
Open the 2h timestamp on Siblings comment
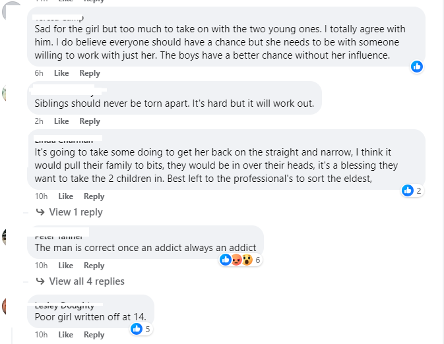39,121
